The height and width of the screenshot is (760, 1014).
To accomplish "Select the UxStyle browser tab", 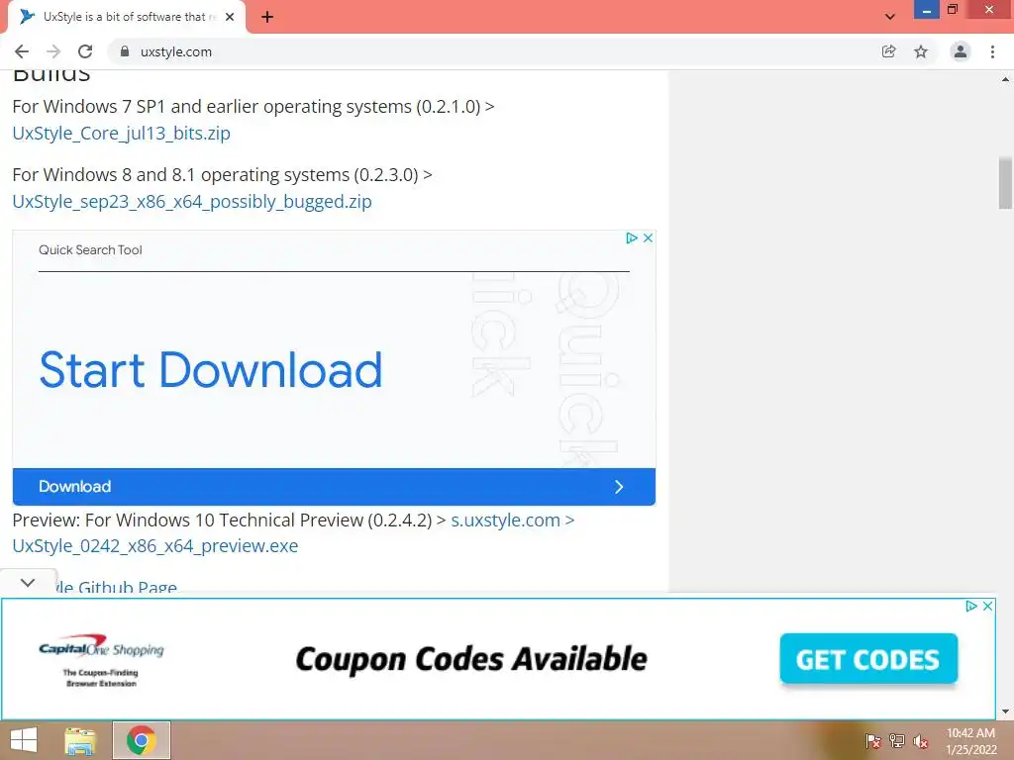I will point(126,17).
